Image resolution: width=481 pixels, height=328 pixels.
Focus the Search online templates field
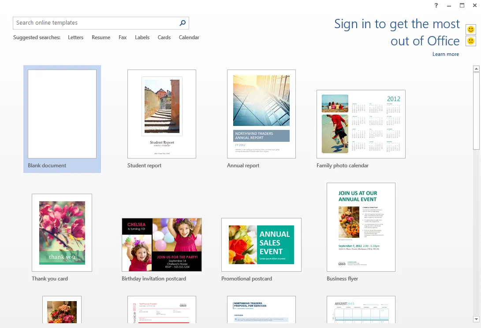[101, 23]
